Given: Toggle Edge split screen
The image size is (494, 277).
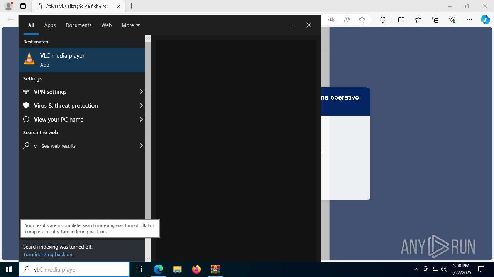Looking at the screenshot, I should (x=401, y=20).
